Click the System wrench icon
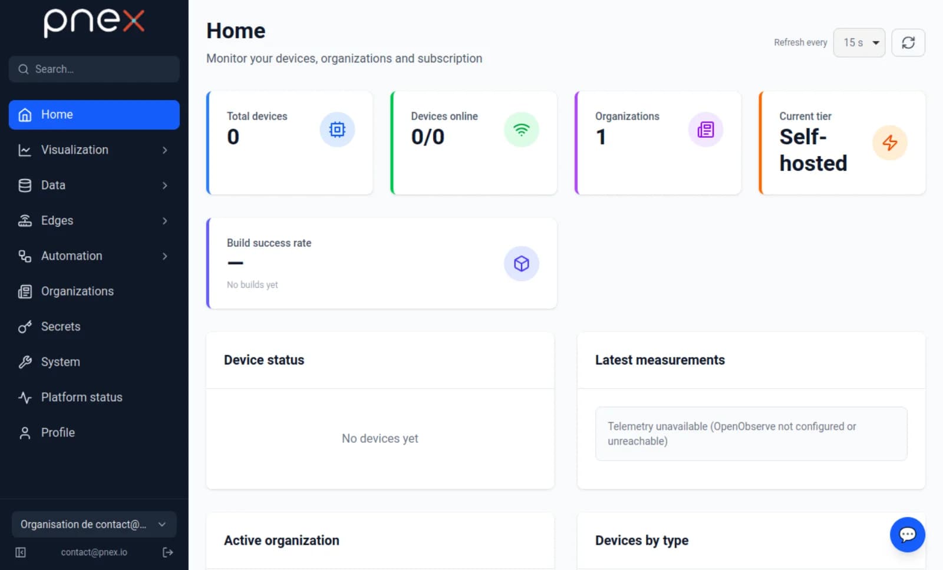 pos(25,362)
